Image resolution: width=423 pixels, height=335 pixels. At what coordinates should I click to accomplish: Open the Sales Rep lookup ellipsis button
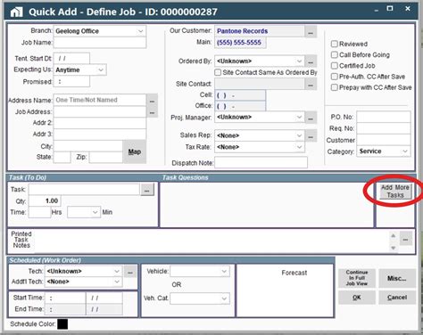[311, 136]
